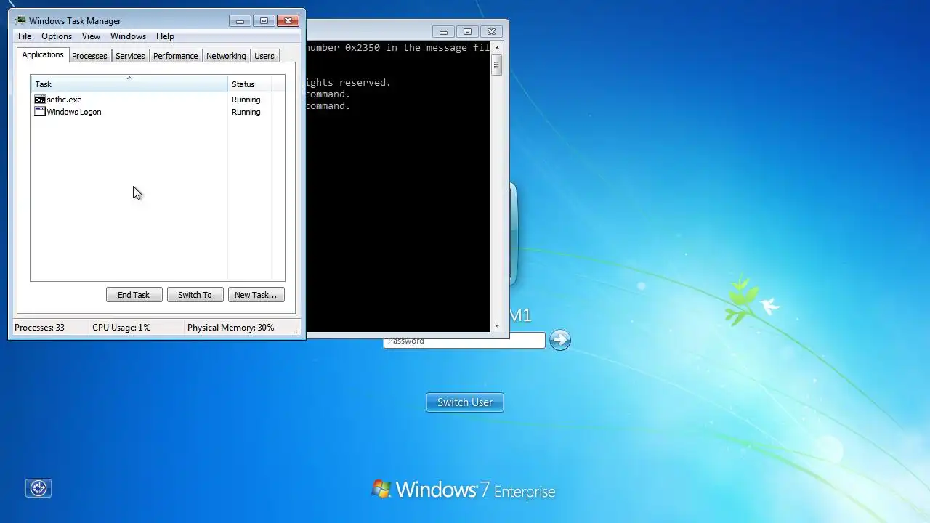Click the Windows Logon task icon
This screenshot has width=930, height=523.
40,112
